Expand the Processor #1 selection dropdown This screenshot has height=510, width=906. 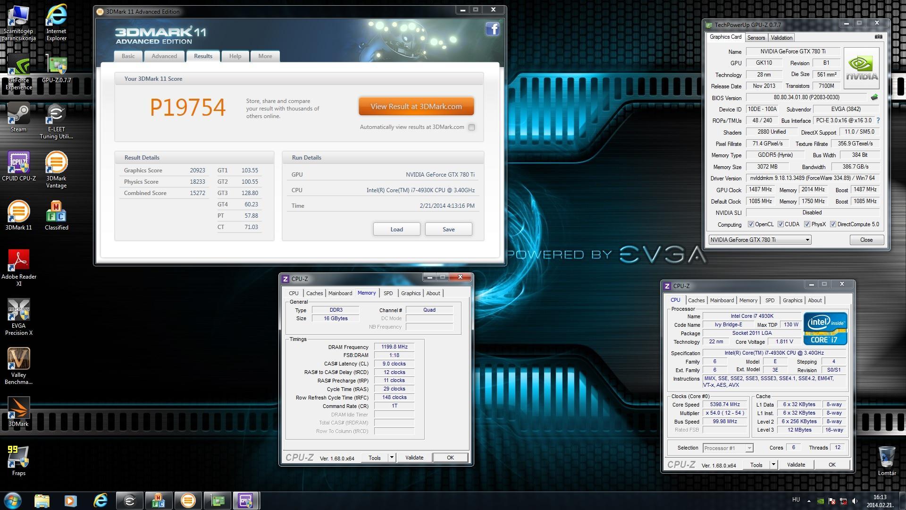[x=749, y=448]
